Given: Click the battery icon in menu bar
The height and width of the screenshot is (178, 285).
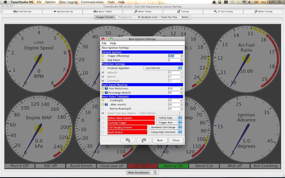Looking at the screenshot, I should coord(256,2).
